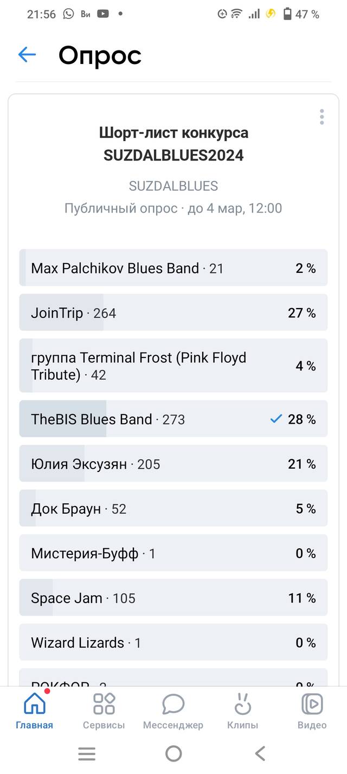Screen dimensions: 347x774
Task: Tap Android home circle button
Action: 173,753
